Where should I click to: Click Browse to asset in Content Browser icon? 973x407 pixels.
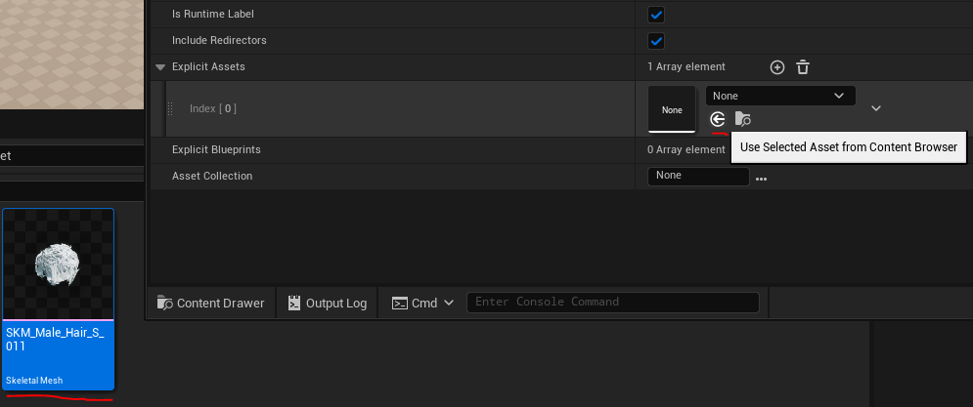click(743, 119)
